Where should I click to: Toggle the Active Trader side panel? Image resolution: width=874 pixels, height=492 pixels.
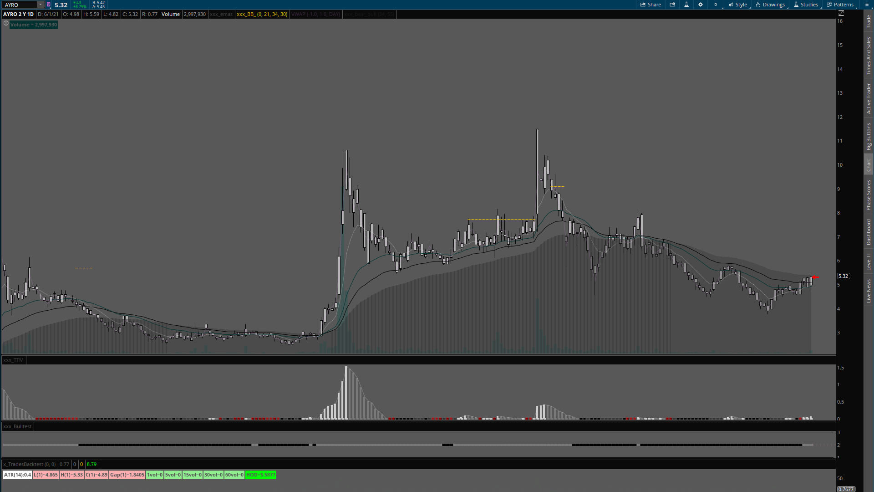click(x=869, y=98)
